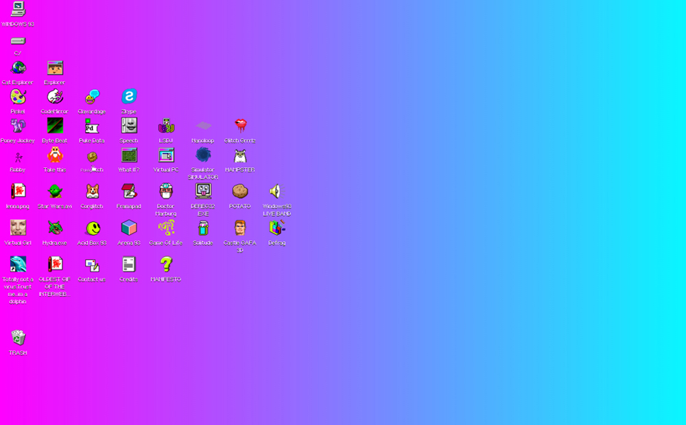This screenshot has width=686, height=425.
Task: Open the What If? app
Action: pyautogui.click(x=129, y=155)
